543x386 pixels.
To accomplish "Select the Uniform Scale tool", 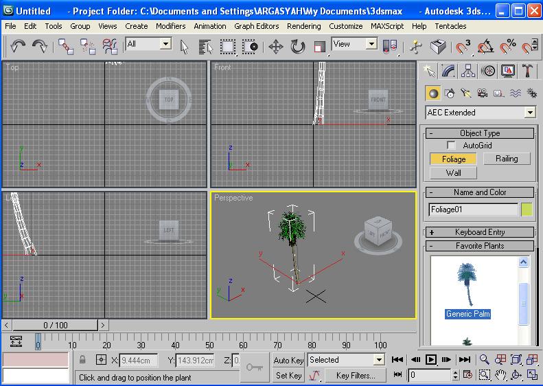I will [x=319, y=47].
